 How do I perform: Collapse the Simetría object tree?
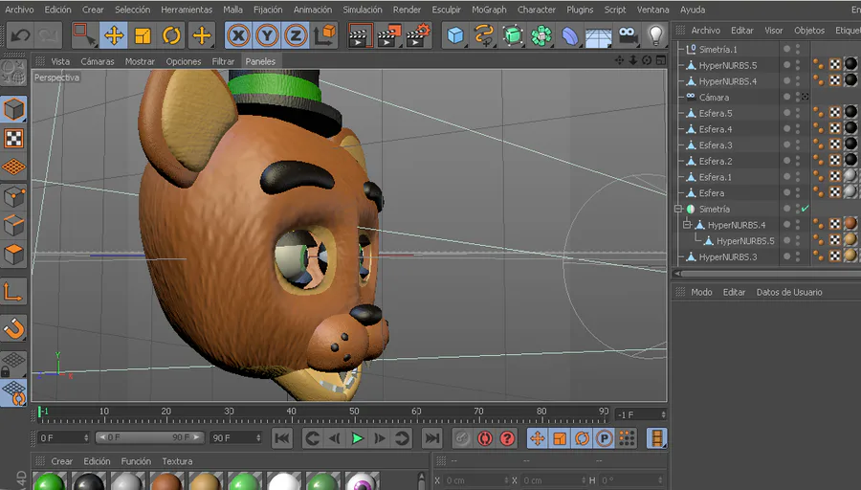point(678,209)
